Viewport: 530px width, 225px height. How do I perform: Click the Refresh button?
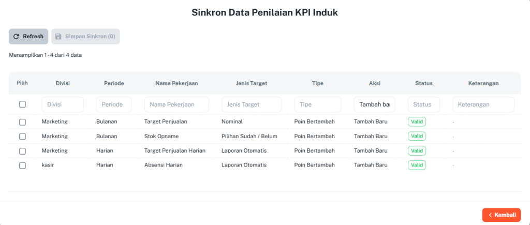click(28, 37)
